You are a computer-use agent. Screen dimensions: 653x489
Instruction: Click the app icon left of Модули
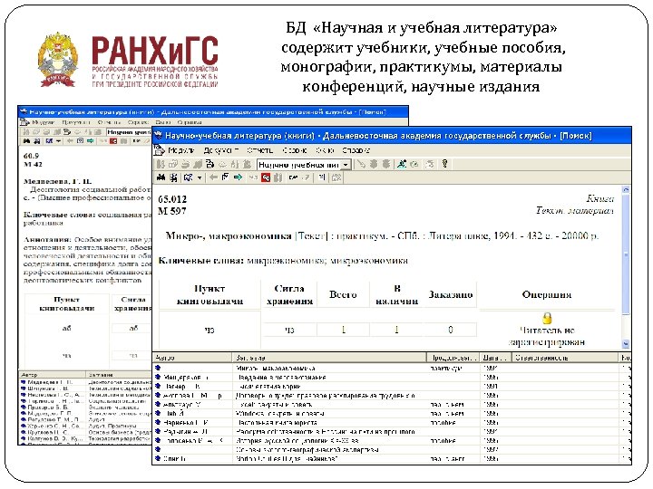point(159,150)
